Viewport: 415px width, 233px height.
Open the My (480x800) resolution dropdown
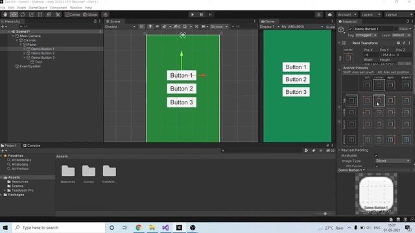[x=302, y=27]
